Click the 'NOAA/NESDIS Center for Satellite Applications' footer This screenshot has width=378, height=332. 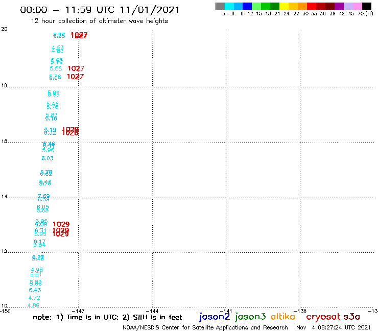pyautogui.click(x=205, y=327)
